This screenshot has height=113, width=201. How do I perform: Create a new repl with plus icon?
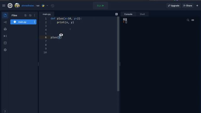[x=197, y=6]
